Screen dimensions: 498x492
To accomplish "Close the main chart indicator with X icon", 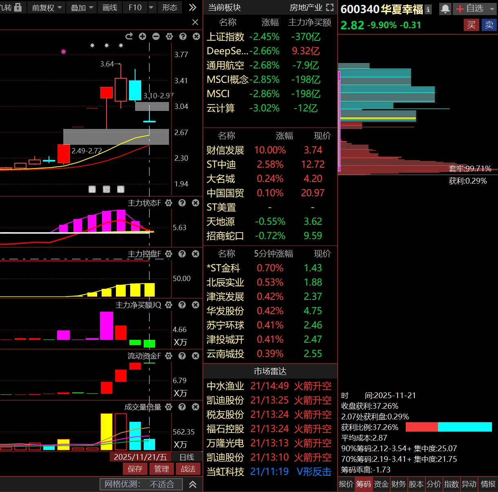I will pyautogui.click(x=196, y=36).
